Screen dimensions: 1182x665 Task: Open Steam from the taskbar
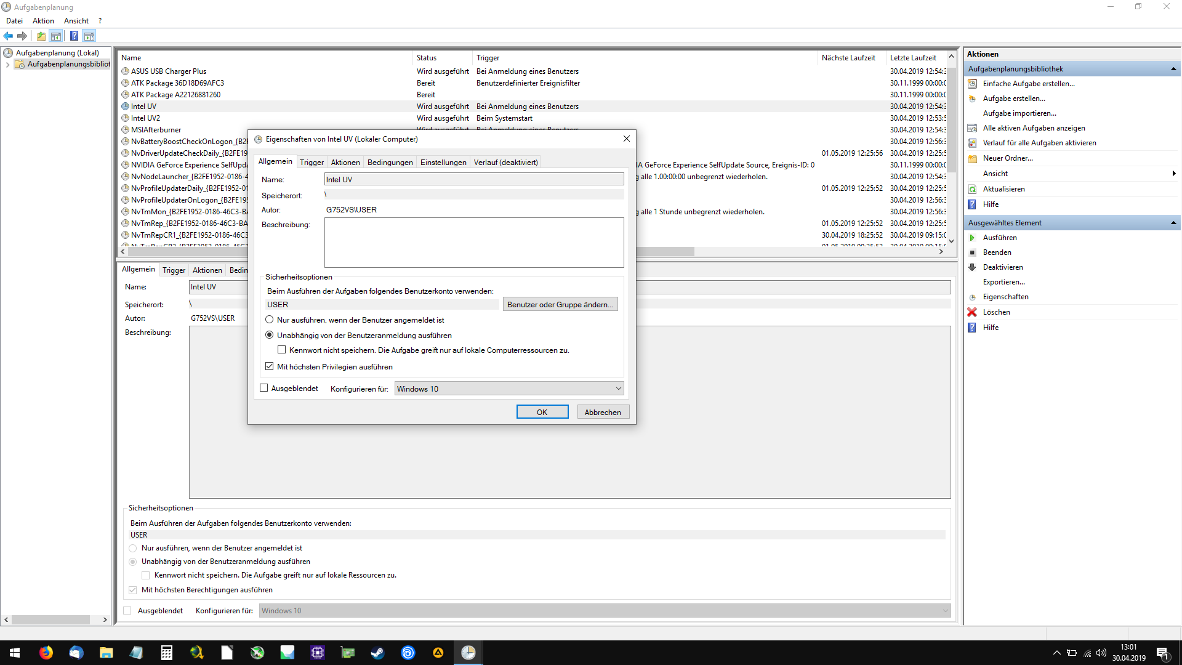point(377,653)
